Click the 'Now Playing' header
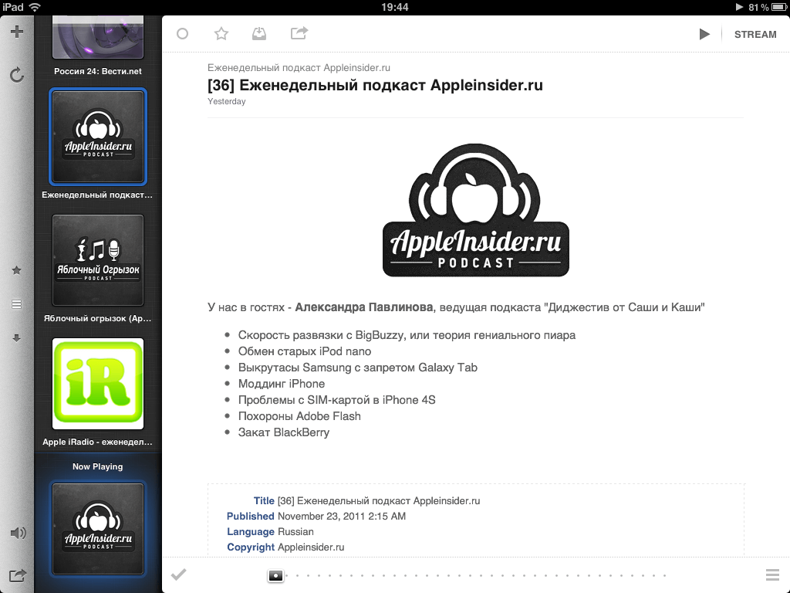 98,466
